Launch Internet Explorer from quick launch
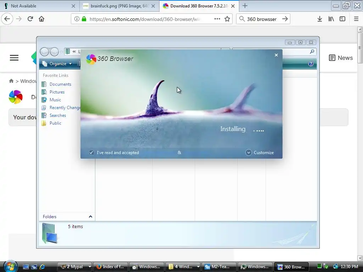 click(43, 267)
